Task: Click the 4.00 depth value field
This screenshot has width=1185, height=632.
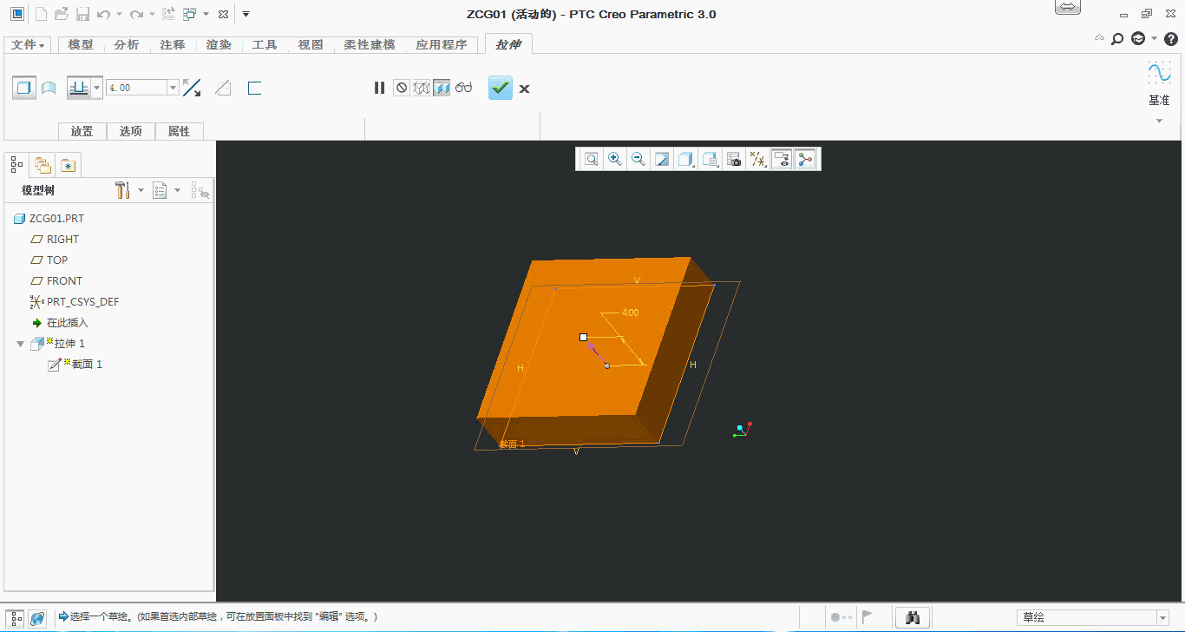Action: pyautogui.click(x=136, y=88)
